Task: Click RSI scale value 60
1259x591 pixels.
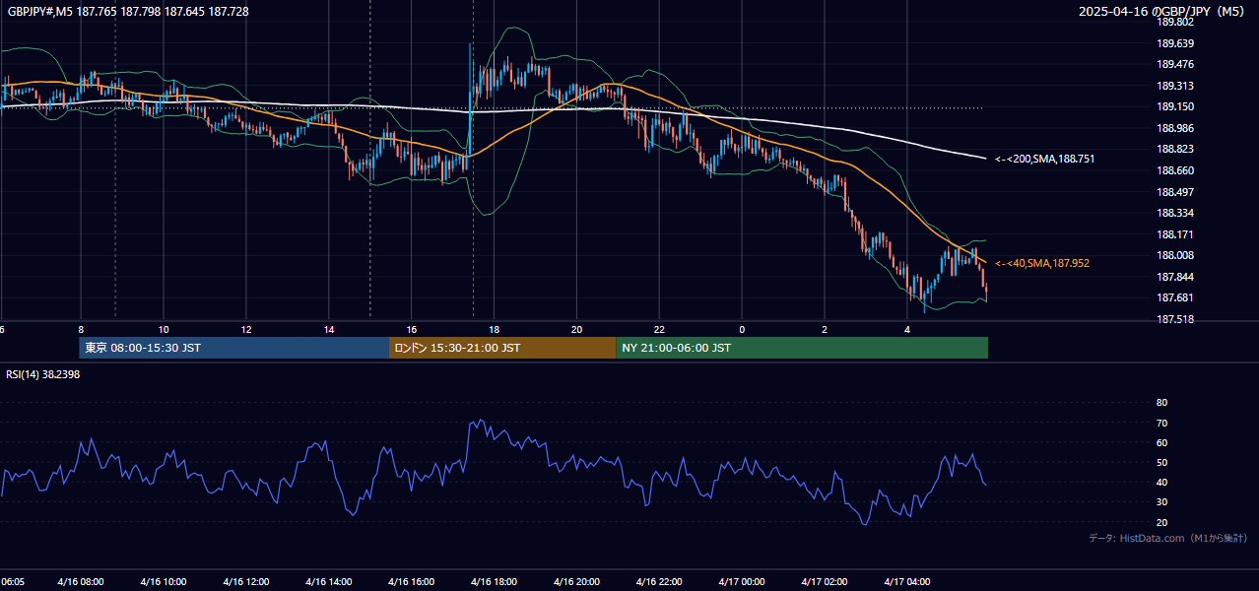Action: pos(1161,443)
